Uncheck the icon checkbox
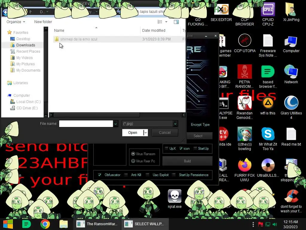 (181, 149)
